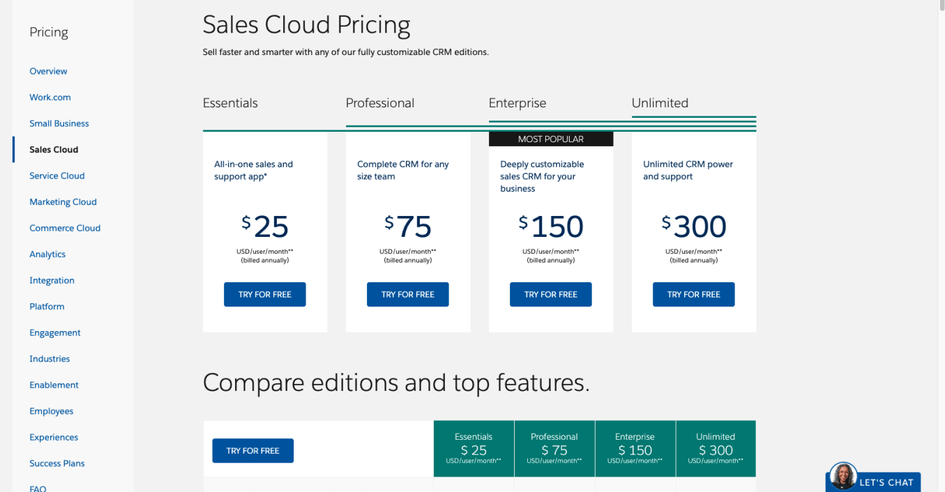This screenshot has width=945, height=492.
Task: Open Experiences pricing link
Action: click(54, 437)
